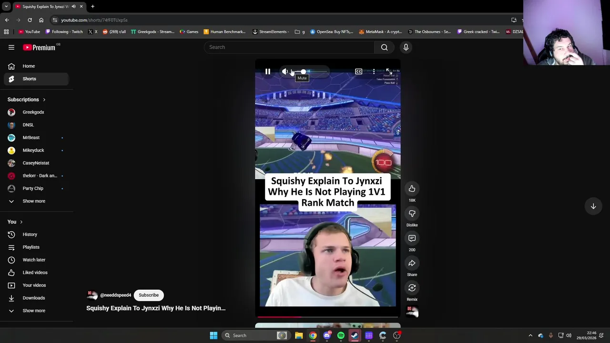This screenshot has height=343, width=610.
Task: Open the @needdspeed4 channel link
Action: click(115, 295)
